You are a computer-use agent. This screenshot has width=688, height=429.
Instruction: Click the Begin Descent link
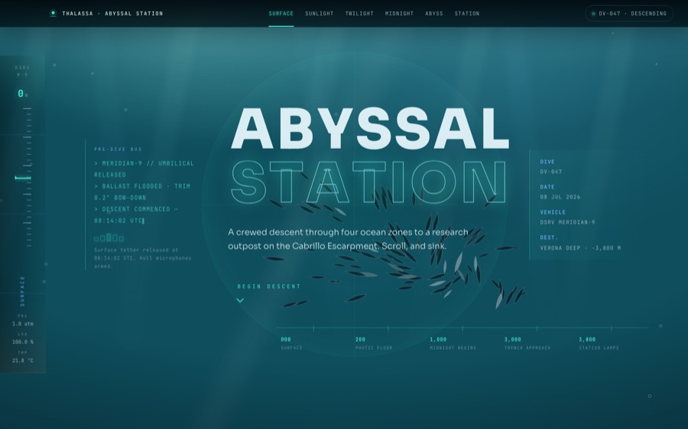(x=269, y=286)
